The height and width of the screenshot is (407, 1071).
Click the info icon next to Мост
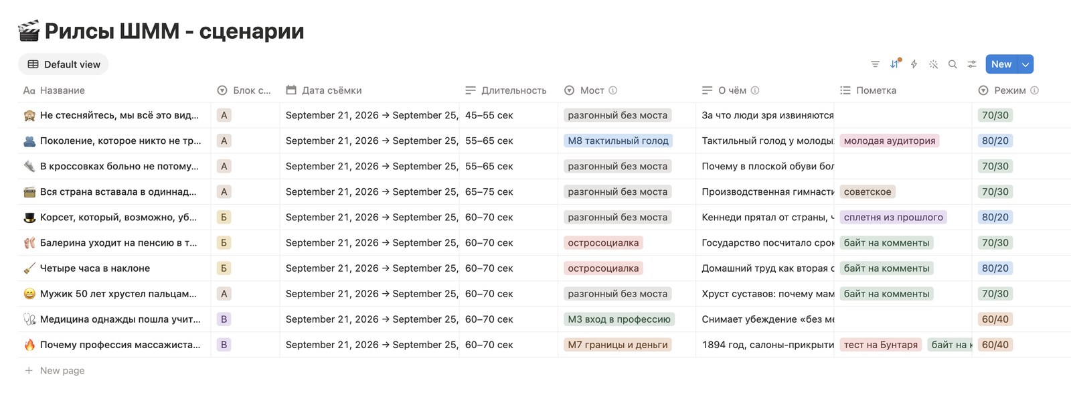[612, 90]
